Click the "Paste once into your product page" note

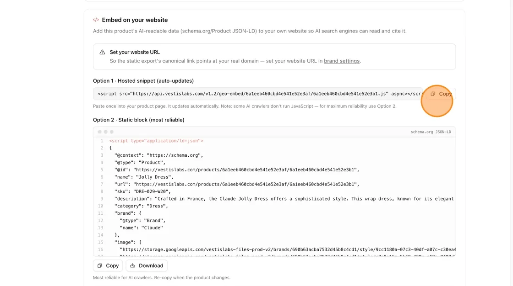245,106
